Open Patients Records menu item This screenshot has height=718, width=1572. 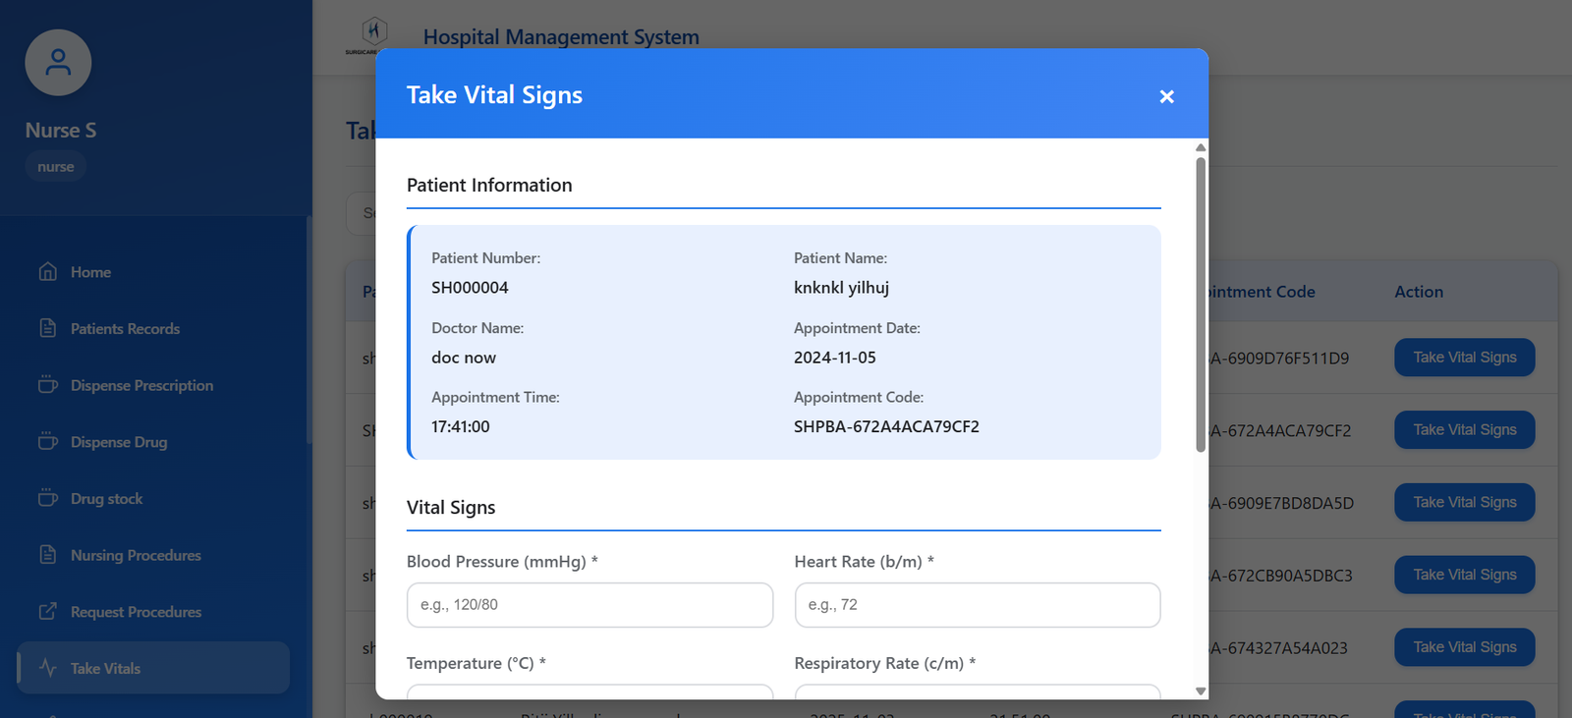click(153, 328)
